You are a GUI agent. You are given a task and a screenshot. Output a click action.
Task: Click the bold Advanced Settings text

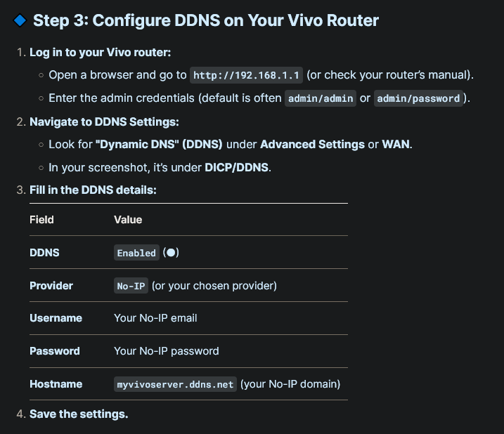pos(312,144)
